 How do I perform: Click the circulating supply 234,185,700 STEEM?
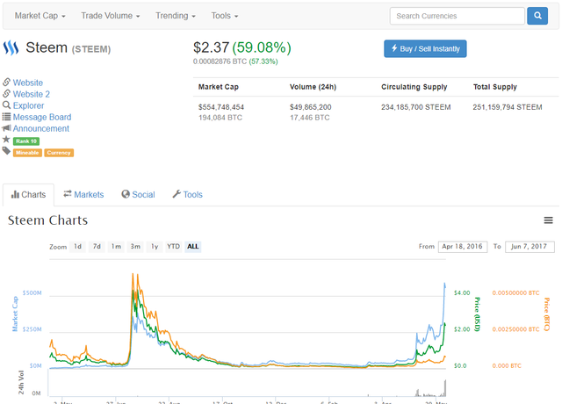click(x=415, y=107)
